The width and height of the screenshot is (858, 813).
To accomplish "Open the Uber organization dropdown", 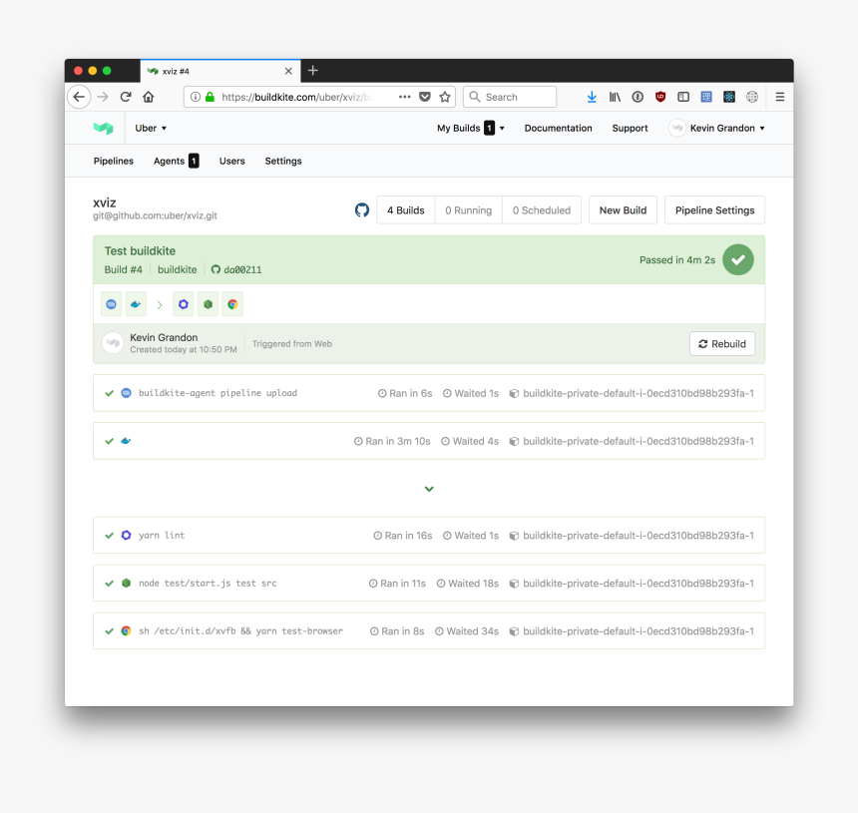I will tap(151, 128).
